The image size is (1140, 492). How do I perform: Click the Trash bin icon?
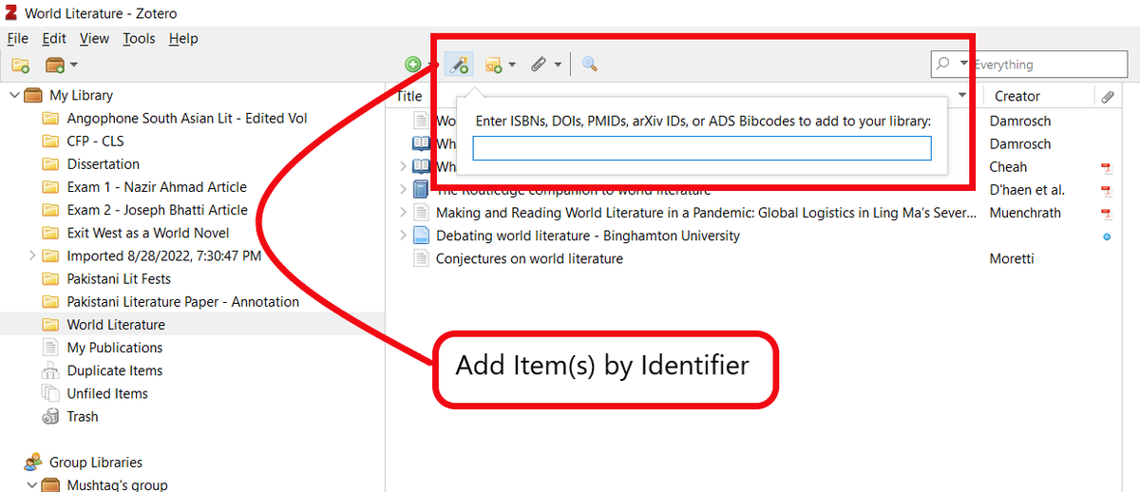50,416
